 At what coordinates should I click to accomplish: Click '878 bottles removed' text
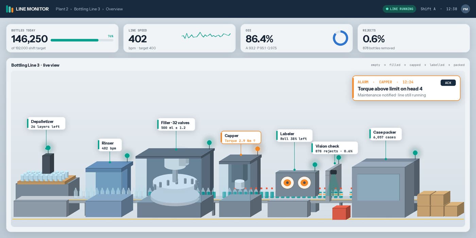379,48
